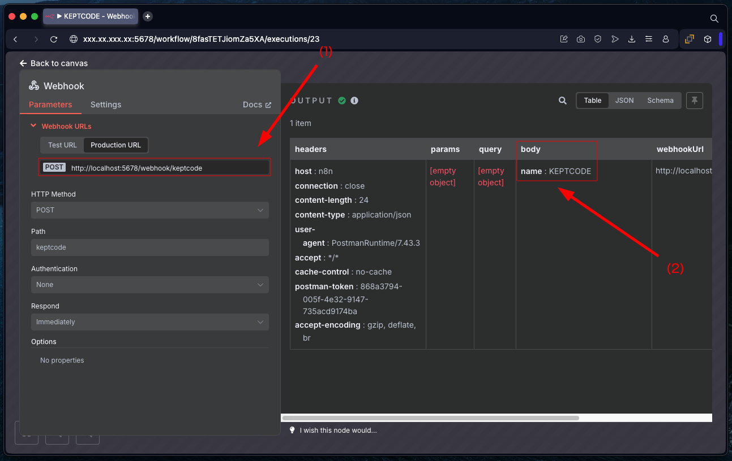
Task: Collapse the Webhook URLs section
Action: click(x=34, y=126)
